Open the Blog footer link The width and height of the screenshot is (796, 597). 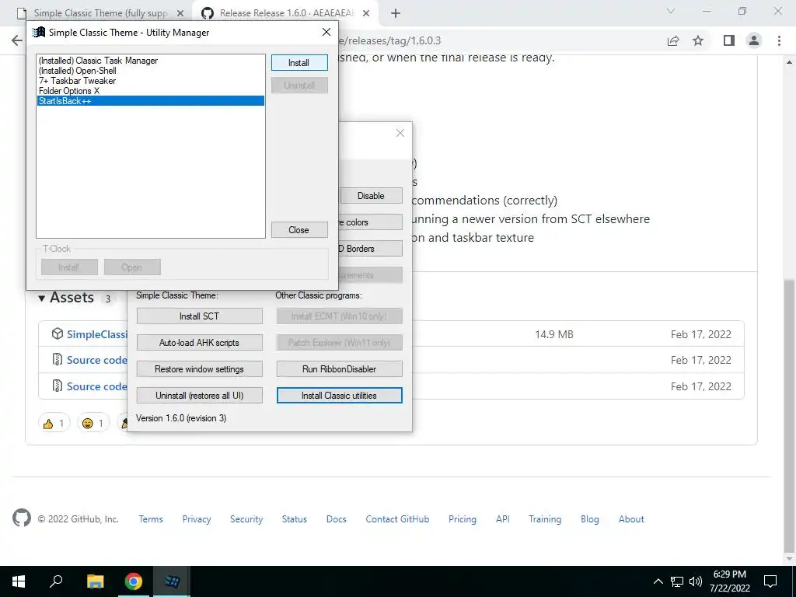click(590, 519)
